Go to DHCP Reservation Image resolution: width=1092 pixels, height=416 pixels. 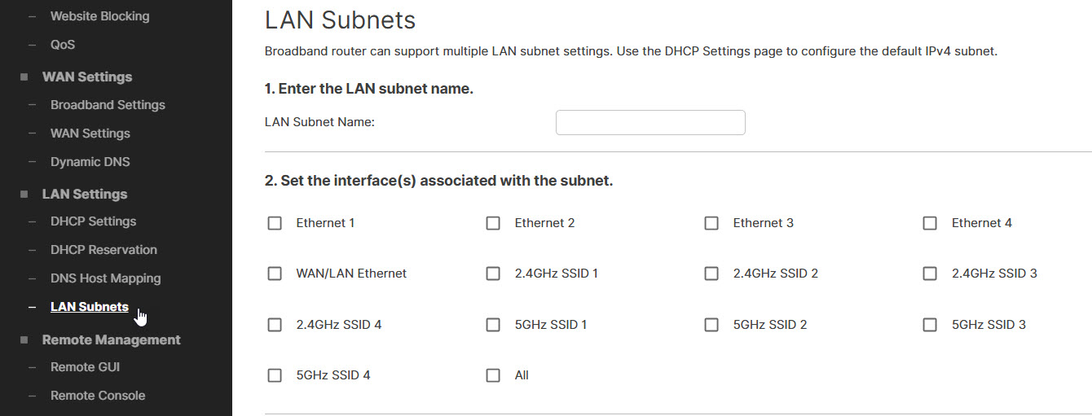[103, 250]
